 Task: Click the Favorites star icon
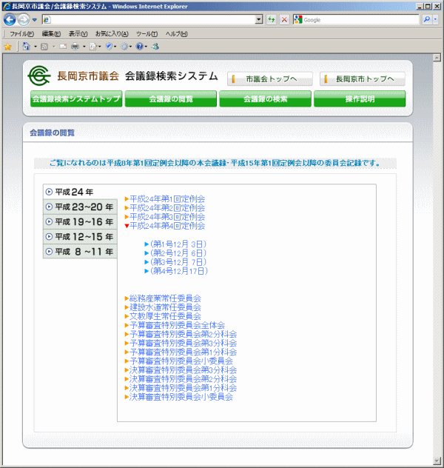coord(7,47)
